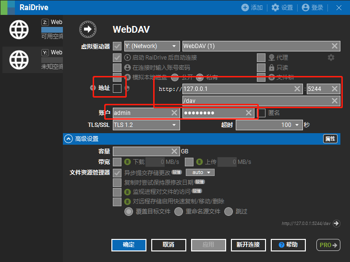The height and width of the screenshot is (262, 350).
Task: Clear the WebDAV (1) drive name
Action: click(334, 46)
